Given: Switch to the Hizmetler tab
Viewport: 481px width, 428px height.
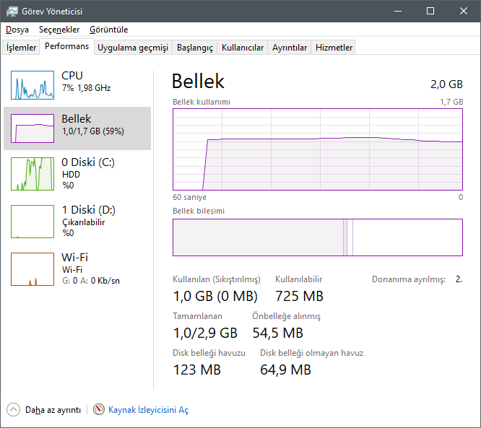Looking at the screenshot, I should (x=334, y=48).
